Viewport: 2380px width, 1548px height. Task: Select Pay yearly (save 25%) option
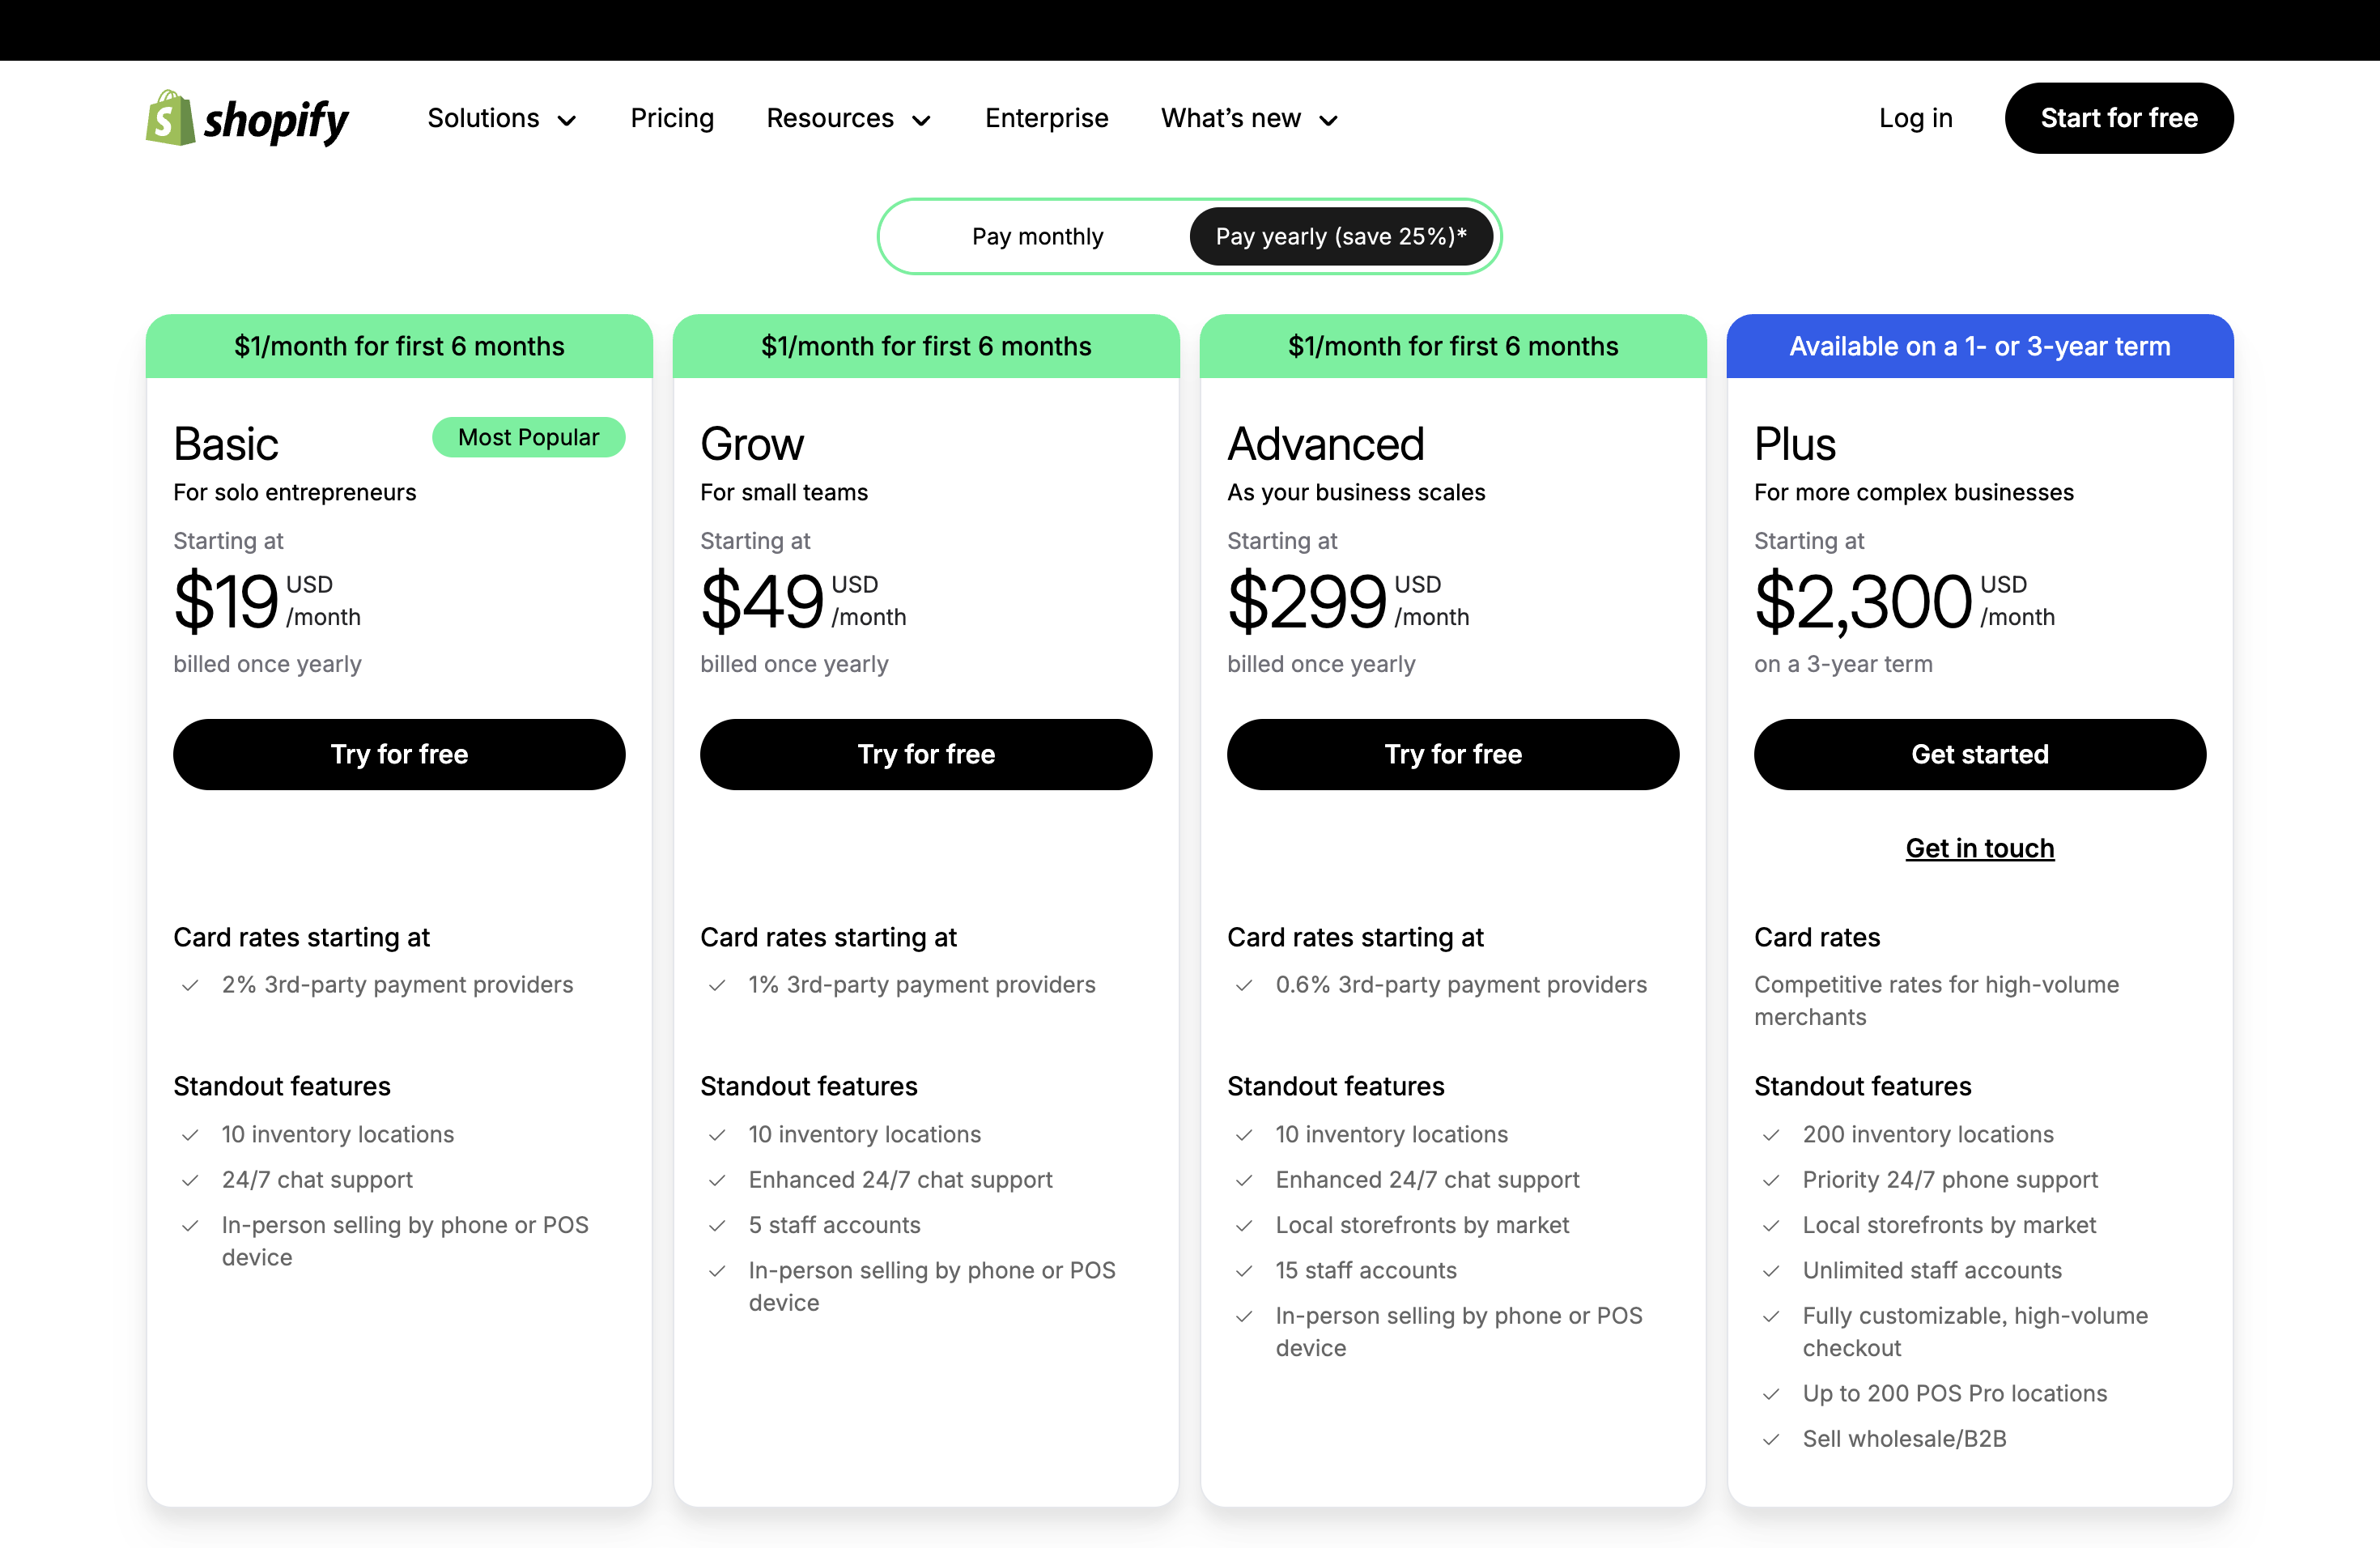point(1341,236)
